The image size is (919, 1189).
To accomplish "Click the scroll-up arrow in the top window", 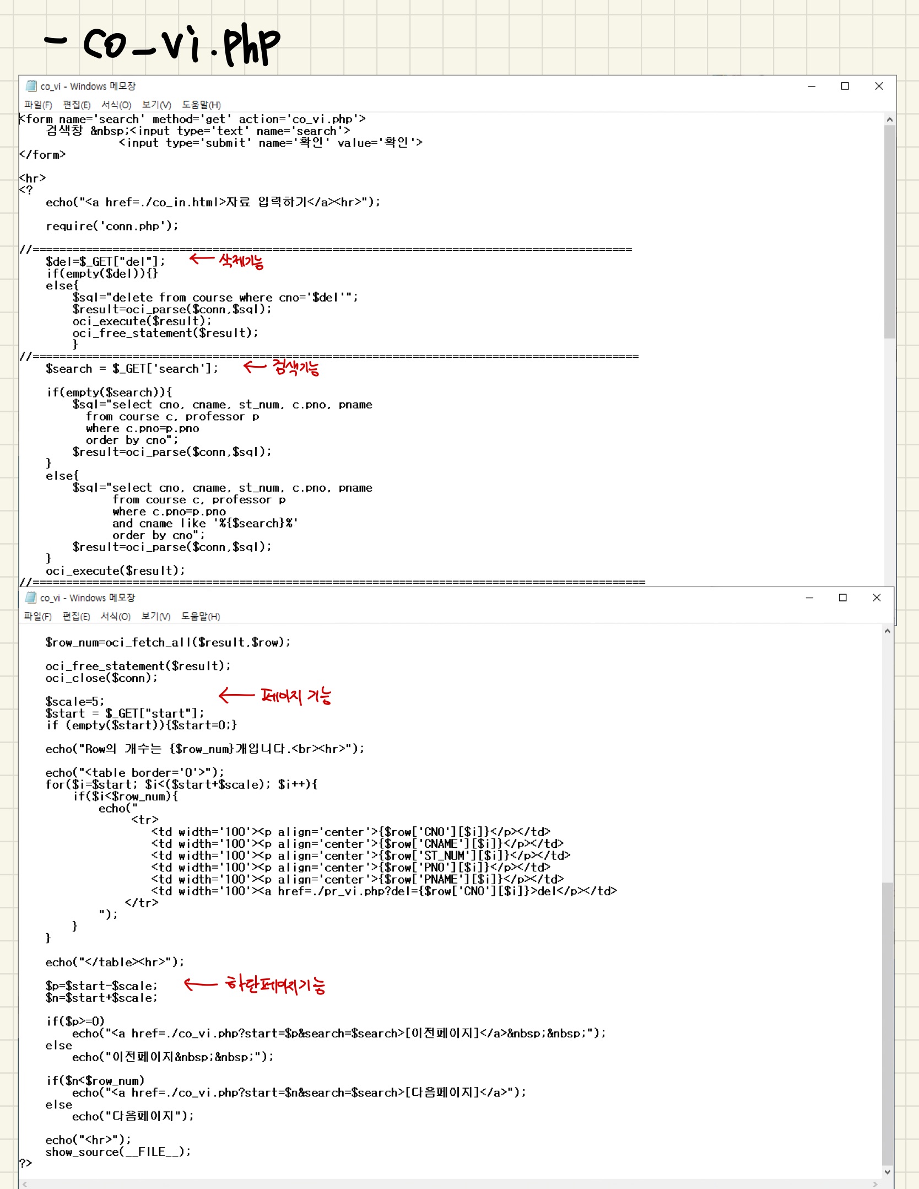I will (x=890, y=120).
